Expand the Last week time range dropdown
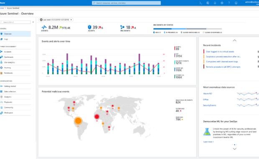 [x=56, y=20]
